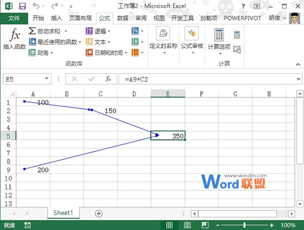Click the Redo arrow icon
This screenshot has width=304, height=230.
coord(55,6)
